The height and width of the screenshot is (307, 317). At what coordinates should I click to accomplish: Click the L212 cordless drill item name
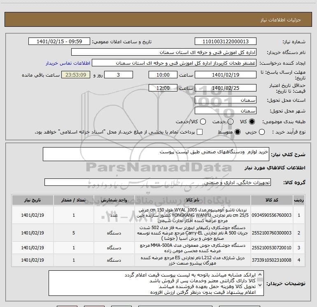click(x=193, y=260)
